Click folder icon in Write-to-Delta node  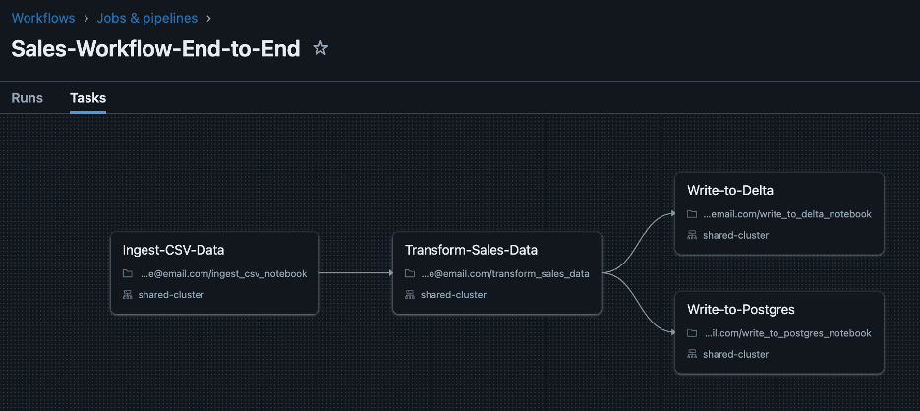[x=692, y=214]
